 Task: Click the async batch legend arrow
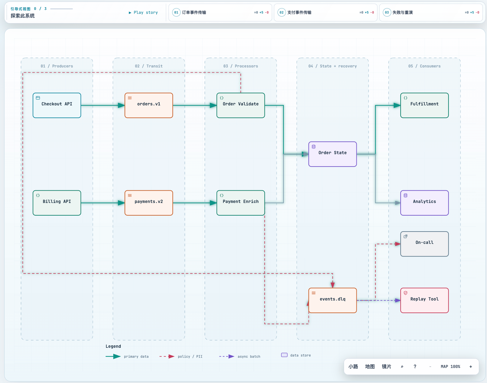tap(227, 357)
